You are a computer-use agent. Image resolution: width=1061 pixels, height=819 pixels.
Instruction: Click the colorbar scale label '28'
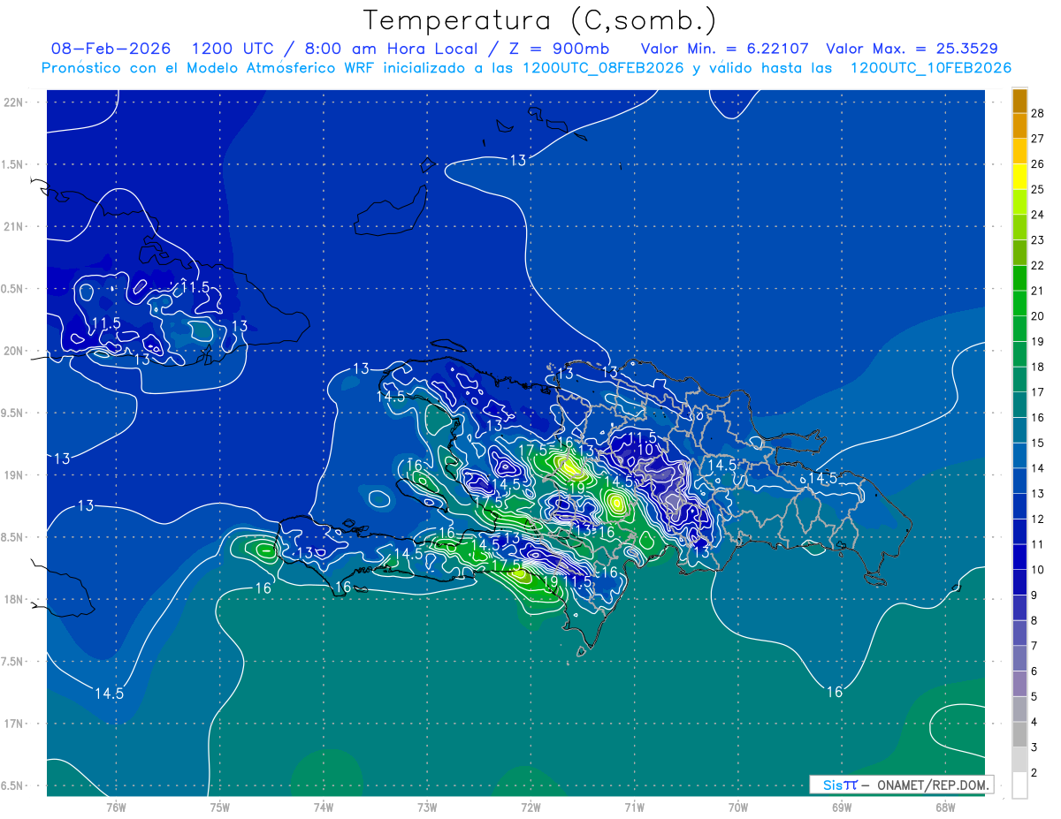pos(1038,114)
